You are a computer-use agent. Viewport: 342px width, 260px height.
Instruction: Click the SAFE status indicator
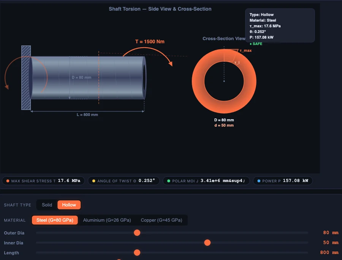click(x=256, y=44)
